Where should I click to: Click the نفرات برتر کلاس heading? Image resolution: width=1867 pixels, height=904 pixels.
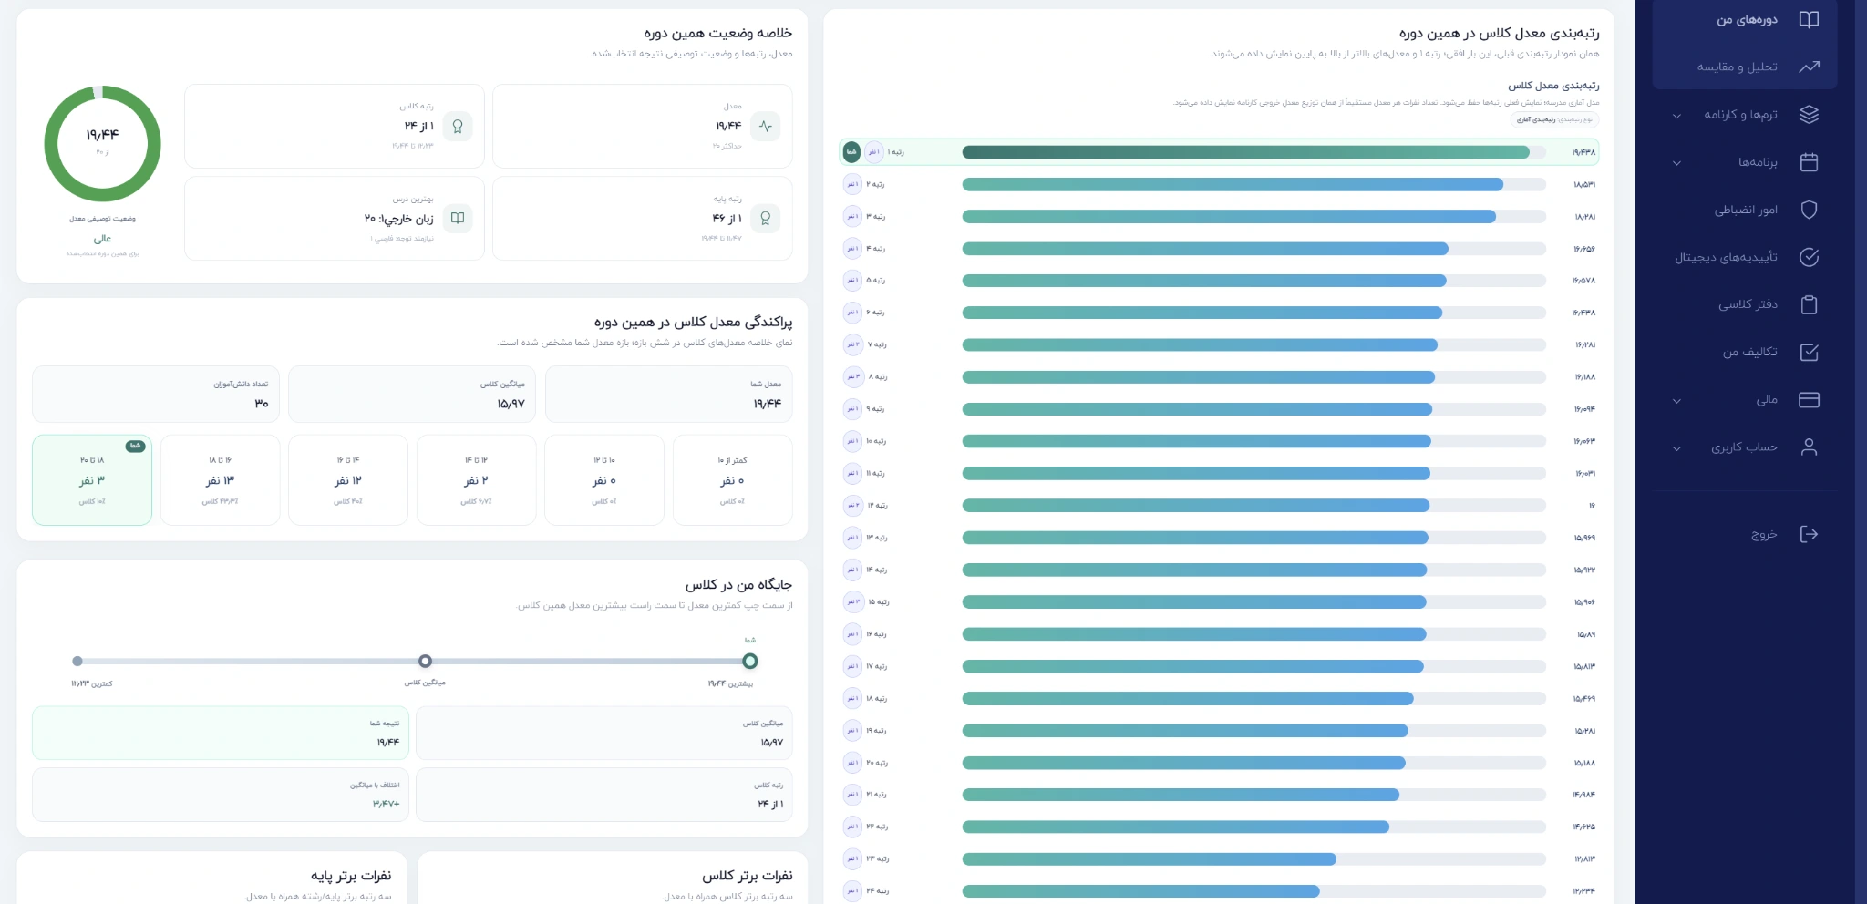coord(748,876)
